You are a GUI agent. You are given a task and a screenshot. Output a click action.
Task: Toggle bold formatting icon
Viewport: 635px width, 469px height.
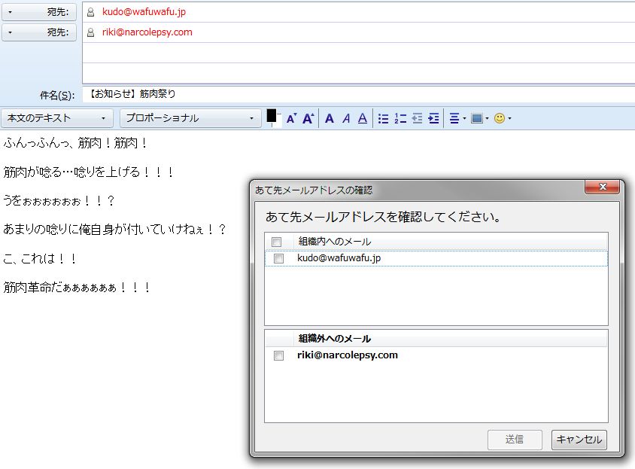tap(330, 118)
